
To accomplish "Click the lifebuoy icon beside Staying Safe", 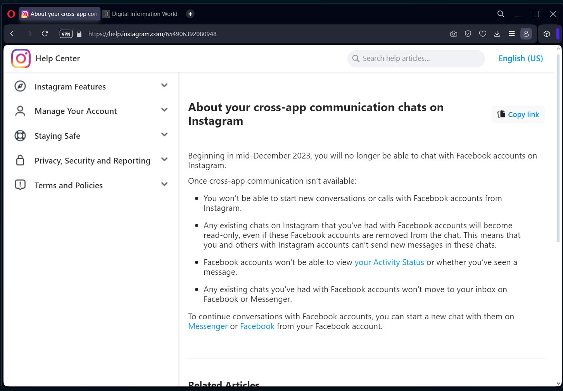I will point(20,136).
